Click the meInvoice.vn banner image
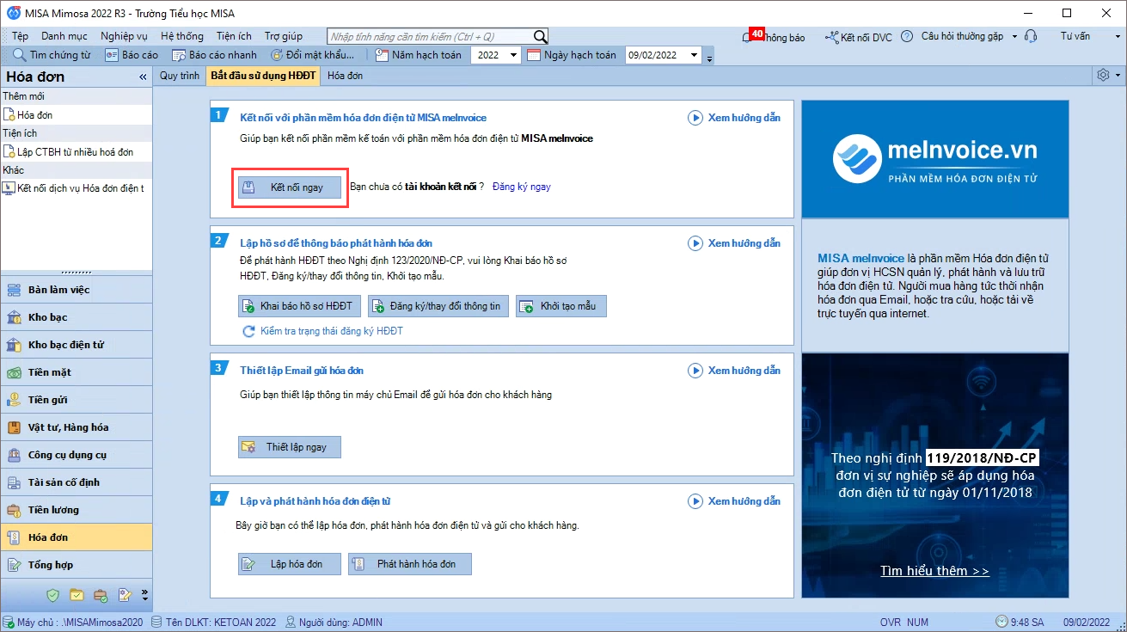The image size is (1127, 632). click(934, 159)
